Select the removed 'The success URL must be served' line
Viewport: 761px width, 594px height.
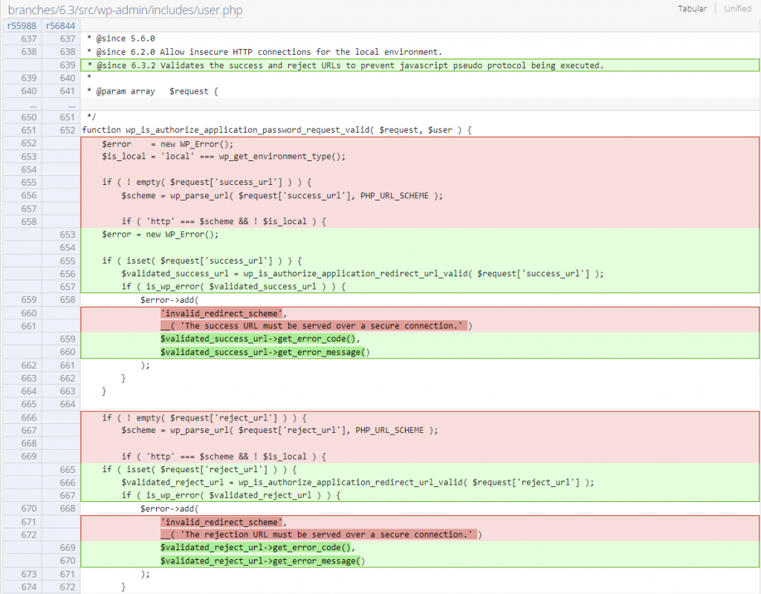point(316,326)
